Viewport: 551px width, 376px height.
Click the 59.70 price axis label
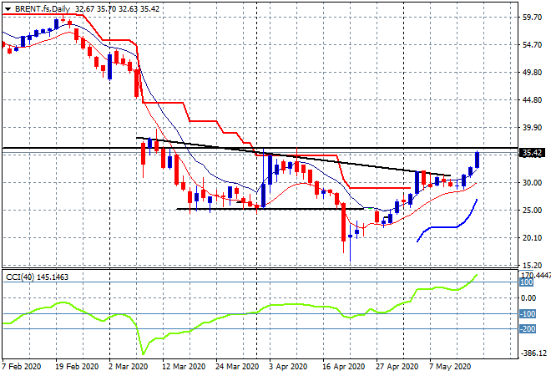pos(532,18)
